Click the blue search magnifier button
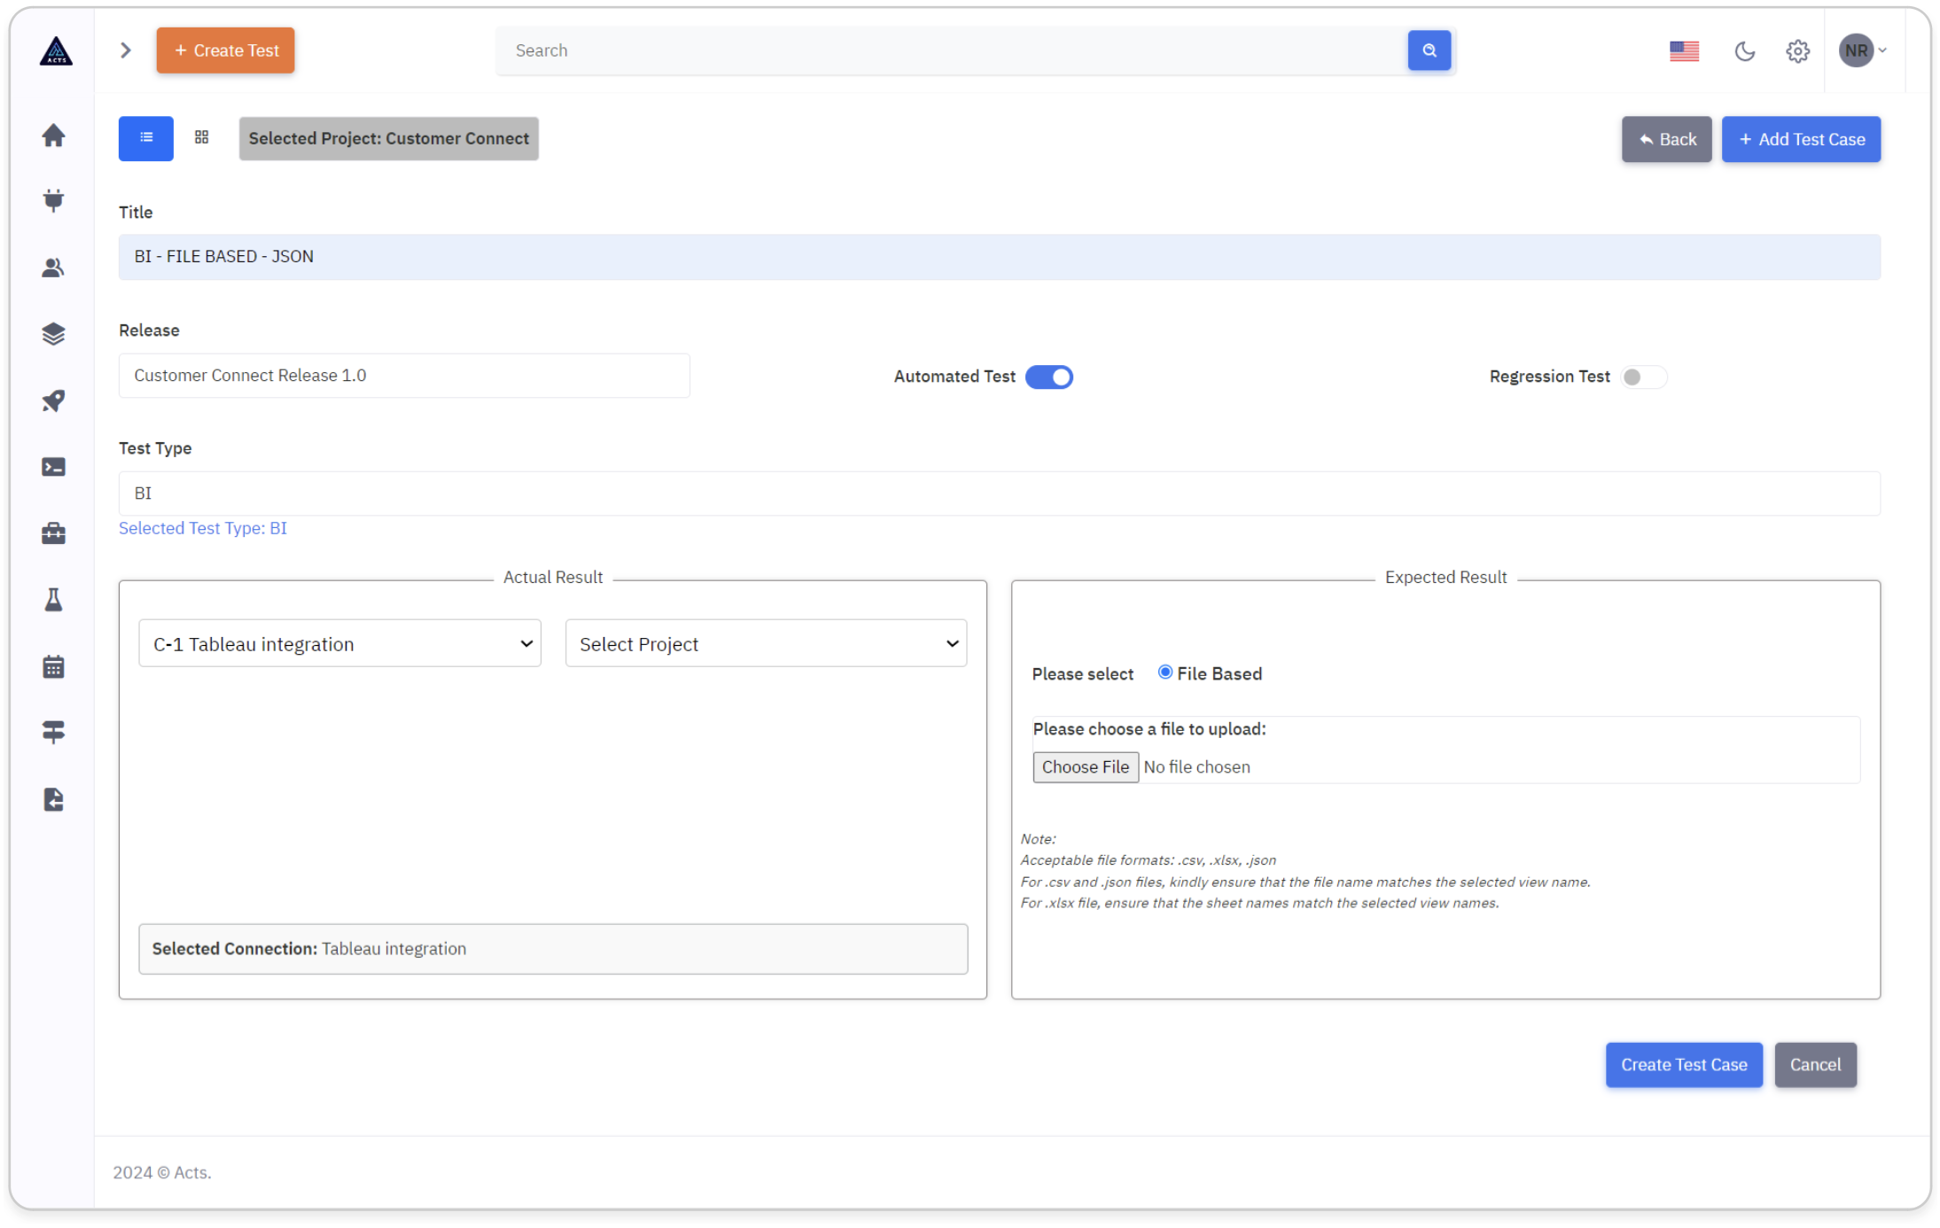Image resolution: width=1940 pixels, height=1228 pixels. (x=1429, y=51)
